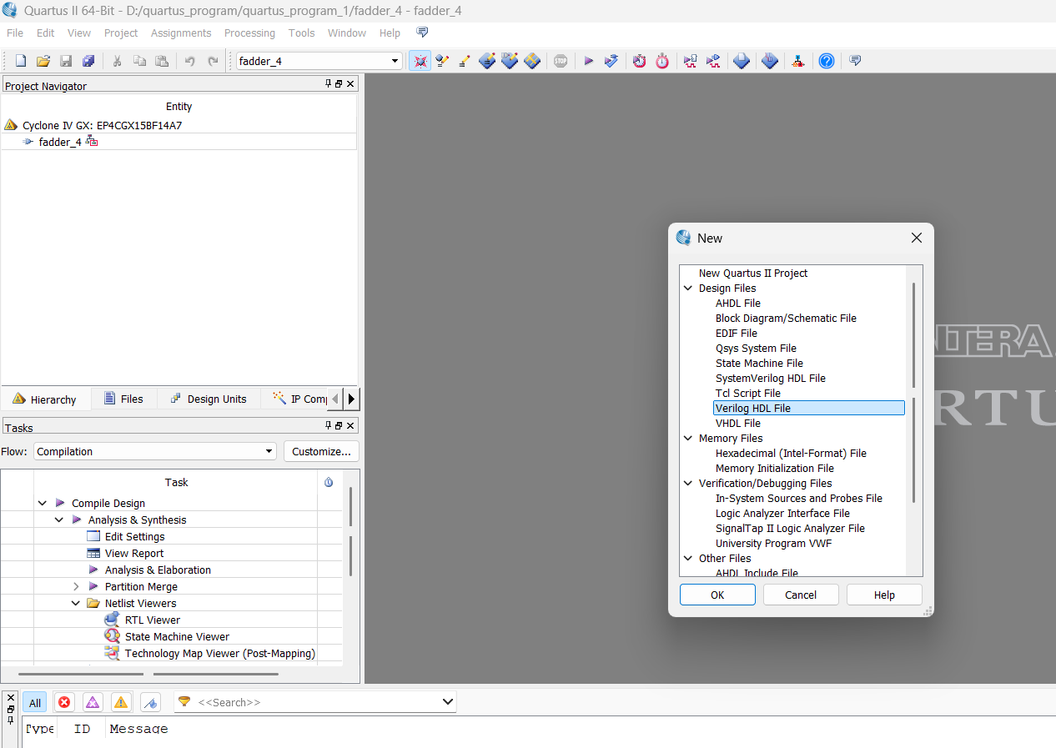Toggle the highlighted Project Navigator toolbar icon
Screen dimensions: 1056x748
coord(420,61)
